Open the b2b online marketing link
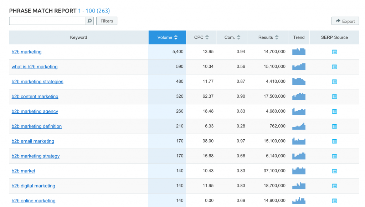This screenshot has width=365, height=207. tap(34, 201)
